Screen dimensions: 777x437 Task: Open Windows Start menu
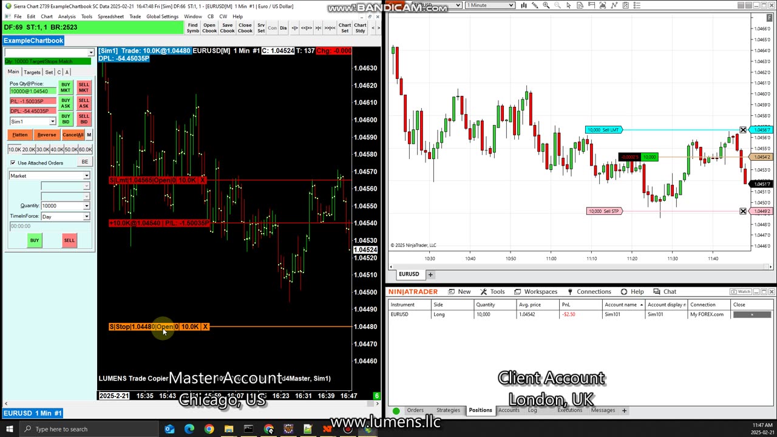pos(10,429)
